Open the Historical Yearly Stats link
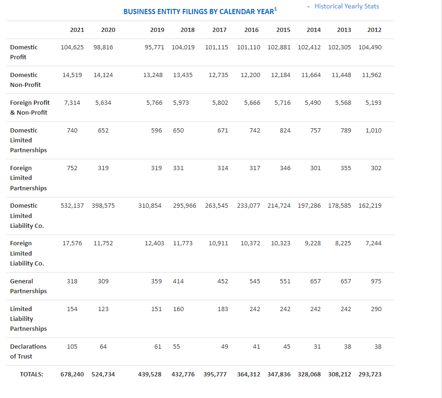This screenshot has height=398, width=442. [347, 6]
